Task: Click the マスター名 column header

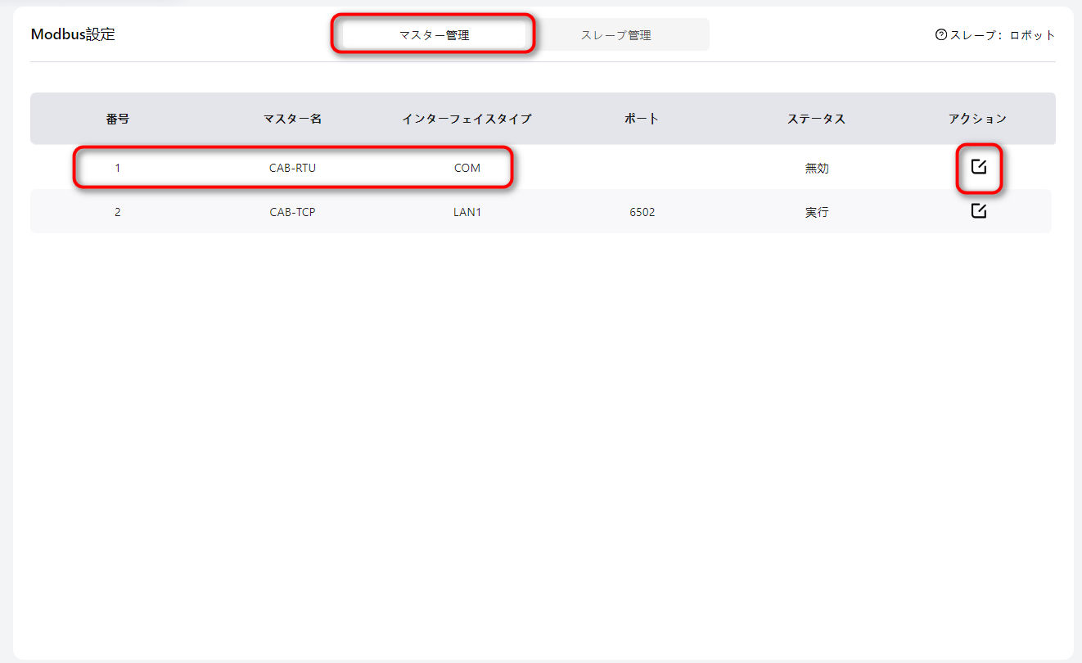Action: pos(292,119)
